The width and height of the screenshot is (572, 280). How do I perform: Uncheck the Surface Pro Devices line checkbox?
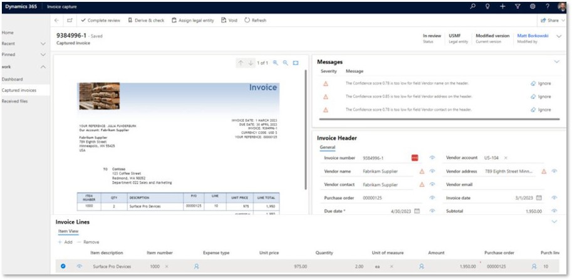point(63,266)
